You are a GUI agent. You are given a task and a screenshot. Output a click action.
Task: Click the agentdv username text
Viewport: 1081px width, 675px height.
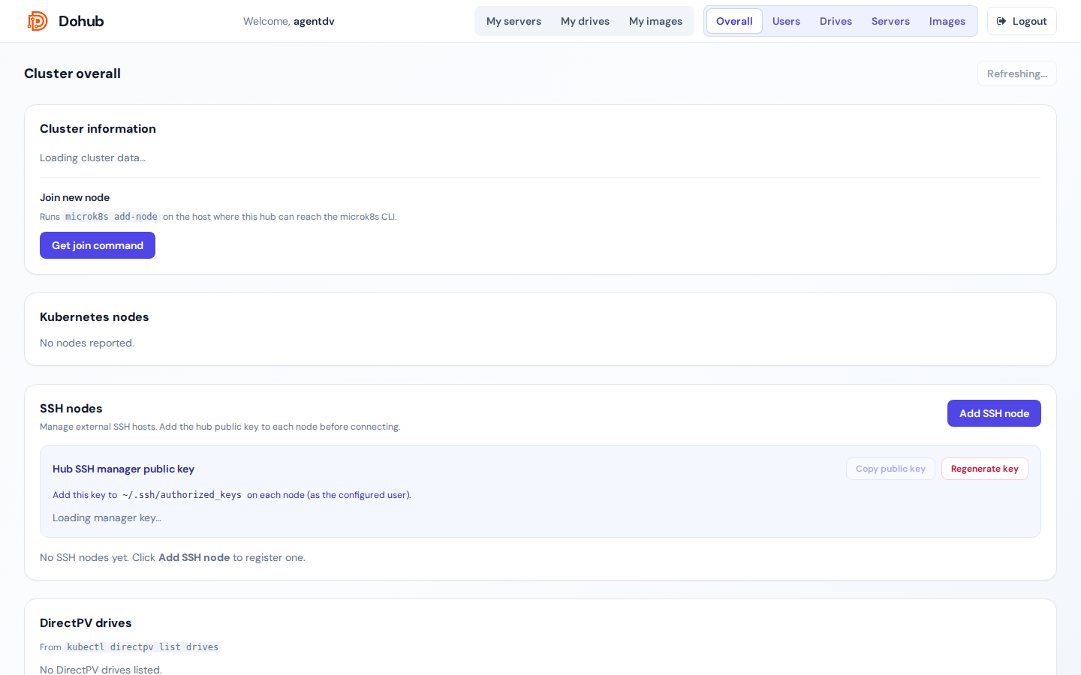[314, 21]
